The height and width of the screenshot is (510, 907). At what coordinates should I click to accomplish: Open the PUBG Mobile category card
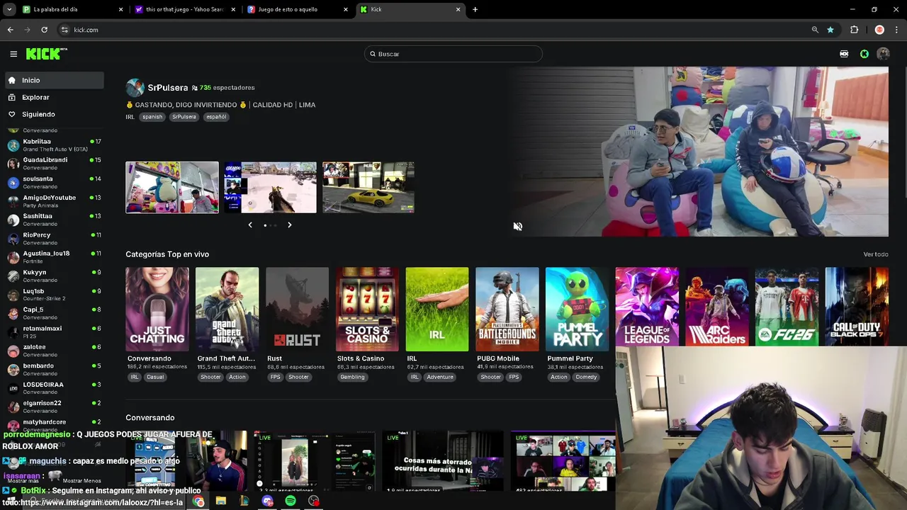[507, 309]
